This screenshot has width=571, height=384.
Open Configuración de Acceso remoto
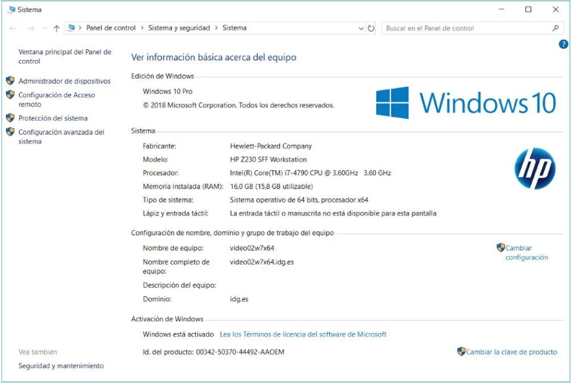click(x=57, y=99)
